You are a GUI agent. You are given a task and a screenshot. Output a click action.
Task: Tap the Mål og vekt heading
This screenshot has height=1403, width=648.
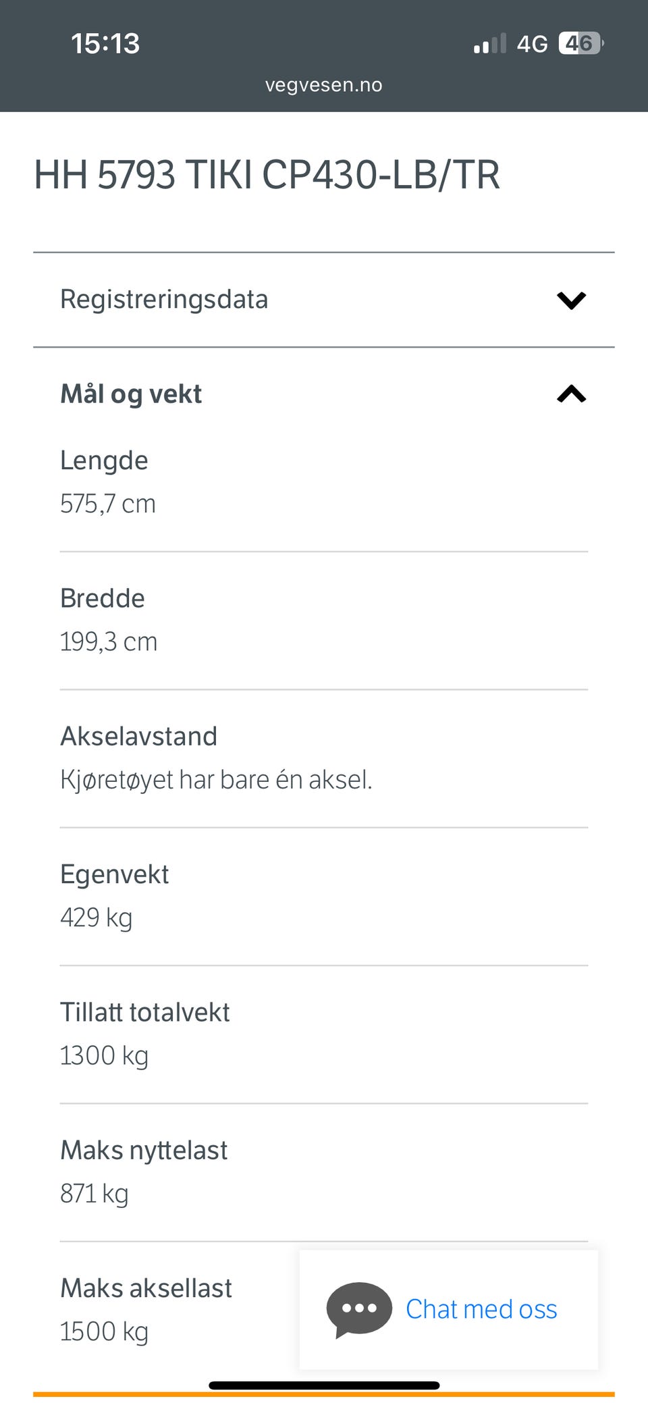point(131,394)
